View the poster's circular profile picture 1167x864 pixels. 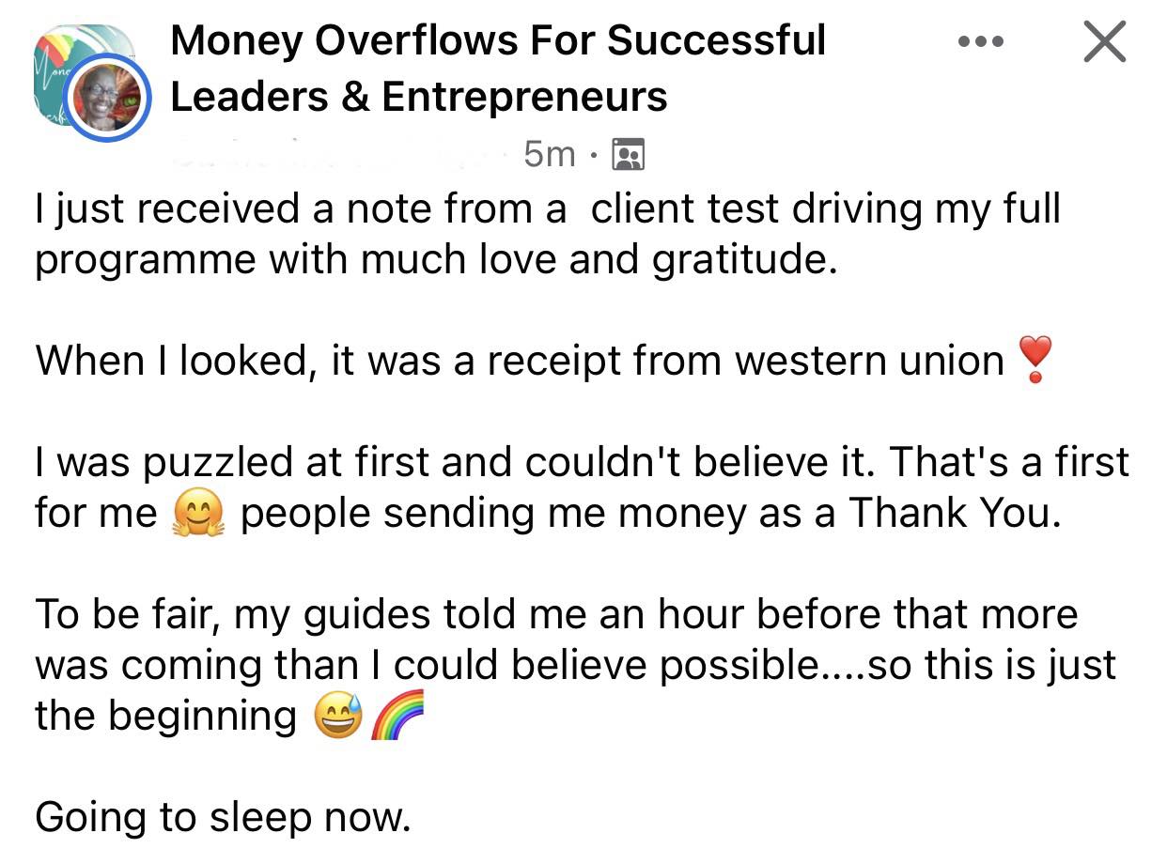click(107, 98)
